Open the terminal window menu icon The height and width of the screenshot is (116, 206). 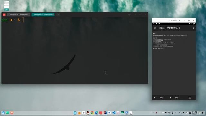(129, 15)
